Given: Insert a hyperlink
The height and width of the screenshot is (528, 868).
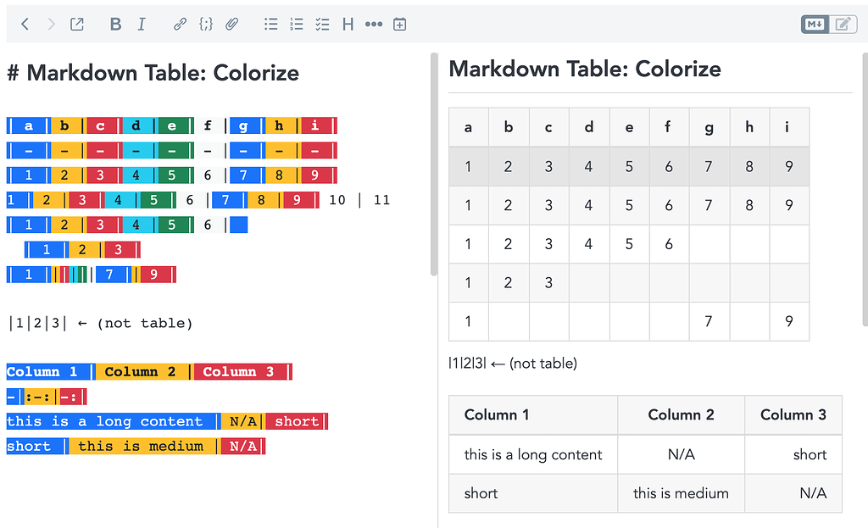Looking at the screenshot, I should pyautogui.click(x=180, y=25).
